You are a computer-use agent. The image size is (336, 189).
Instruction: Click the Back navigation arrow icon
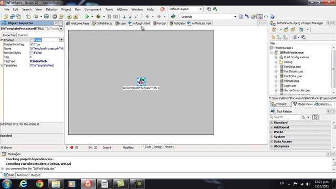coord(147,16)
